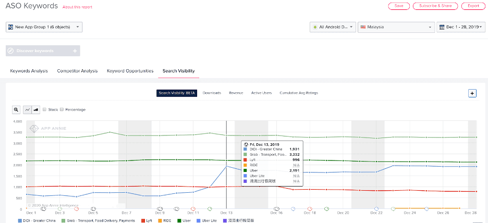The width and height of the screenshot is (488, 223).
Task: Click the magnifier zoom icon above chart
Action: point(16,109)
